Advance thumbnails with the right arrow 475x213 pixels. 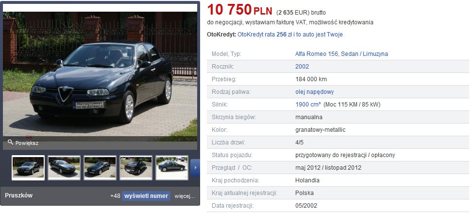tap(195, 167)
